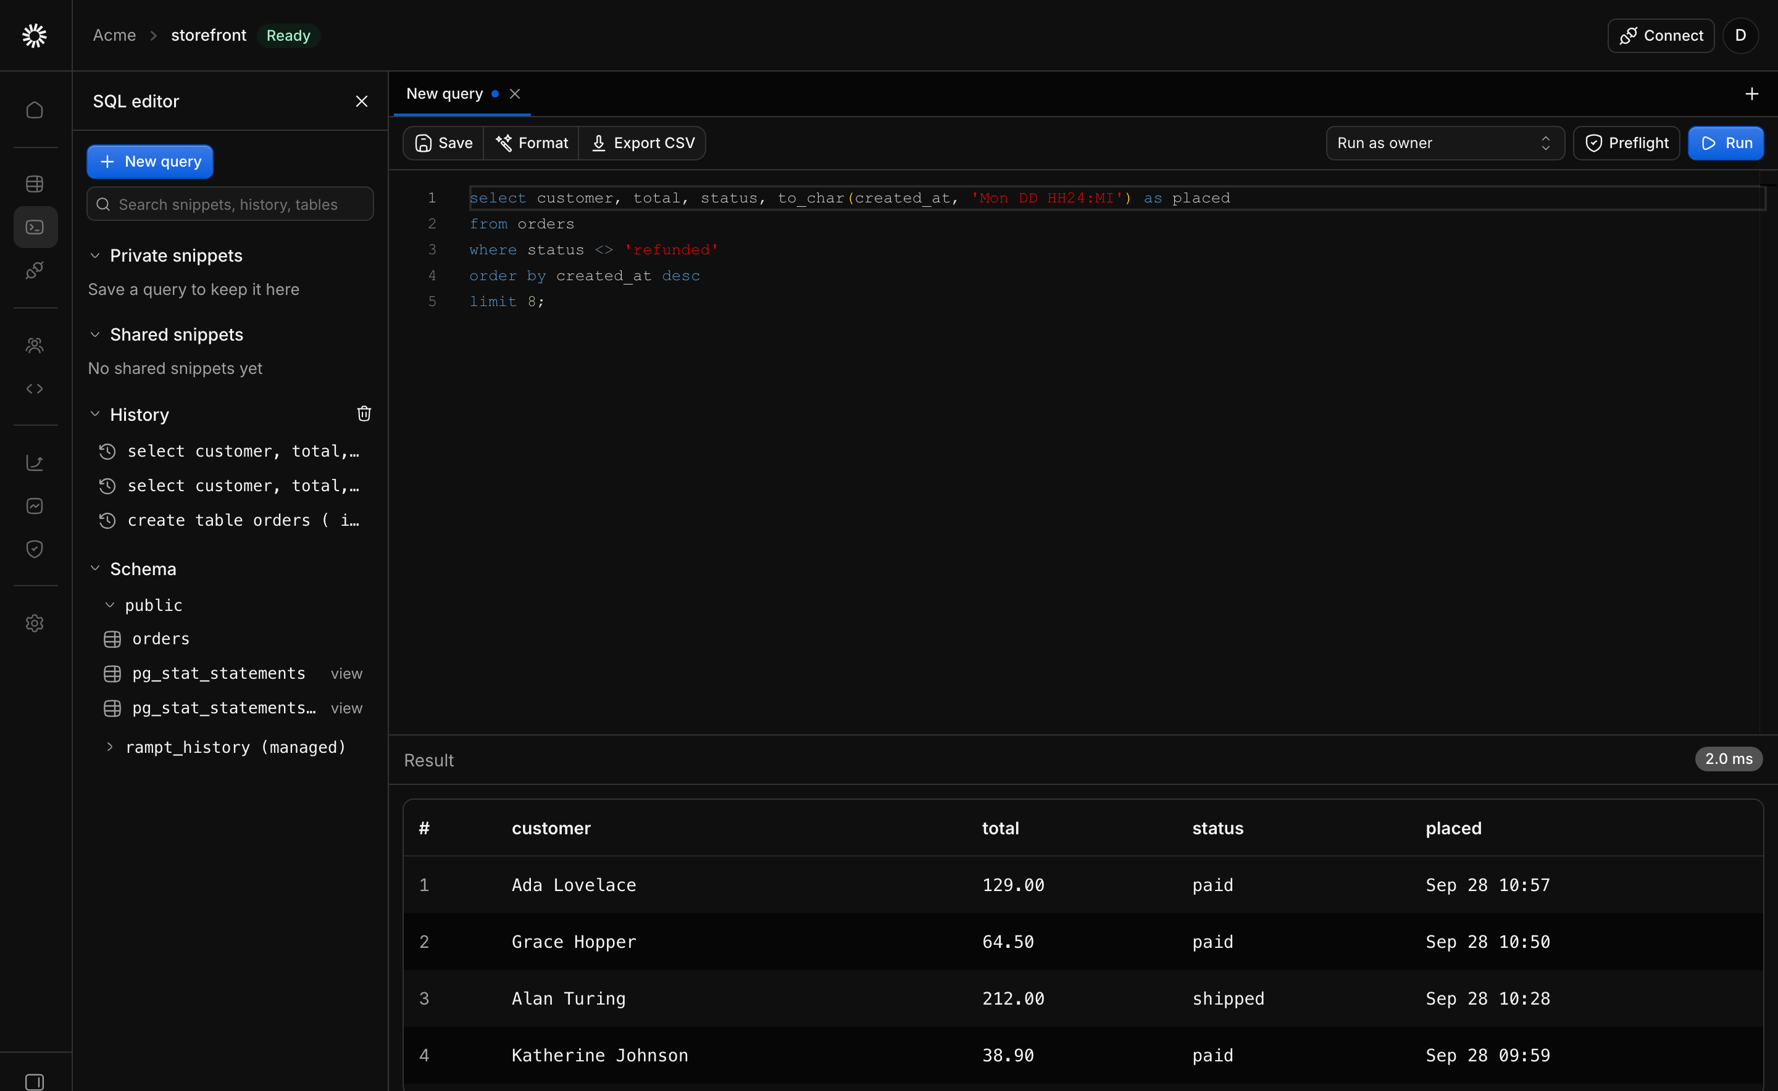Open the user avatar D
The height and width of the screenshot is (1091, 1778).
point(1740,35)
